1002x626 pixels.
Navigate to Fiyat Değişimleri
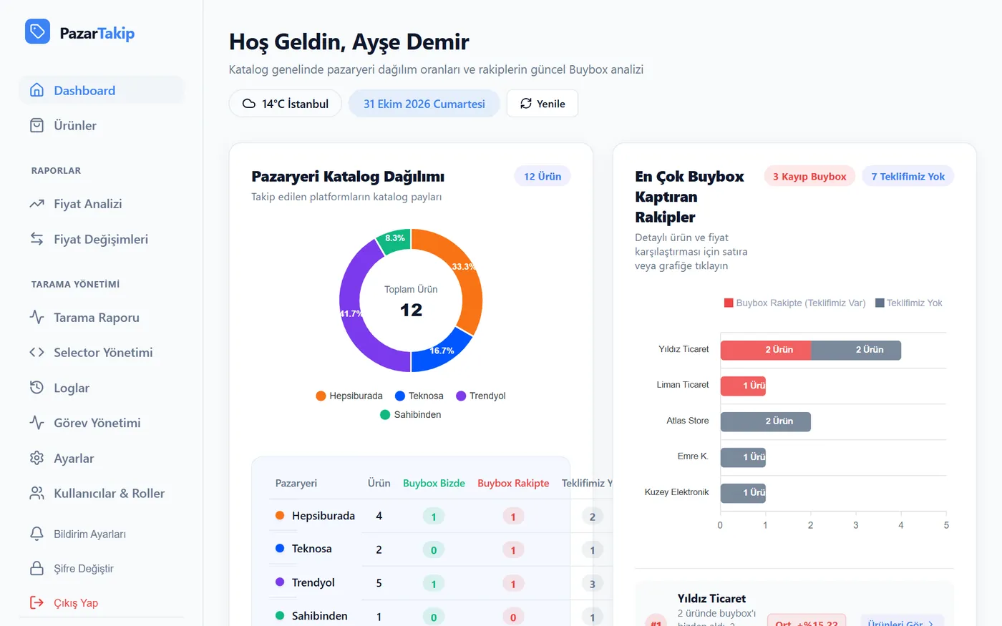tap(101, 239)
